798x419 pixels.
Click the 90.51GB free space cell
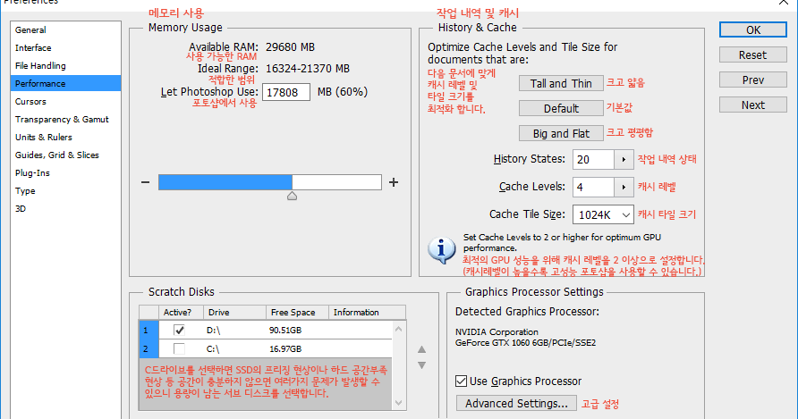(x=285, y=331)
